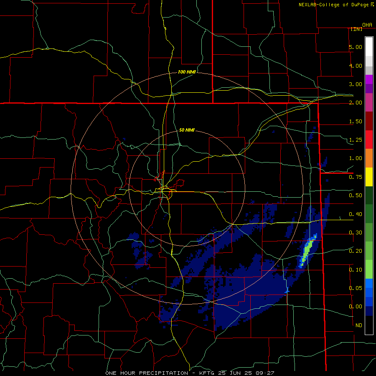Click the 0.75 legend value
The height and width of the screenshot is (376, 376).
pos(356,177)
